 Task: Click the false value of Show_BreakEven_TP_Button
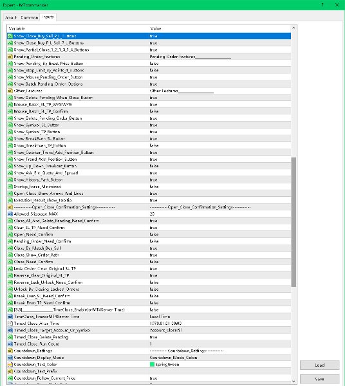[154, 145]
